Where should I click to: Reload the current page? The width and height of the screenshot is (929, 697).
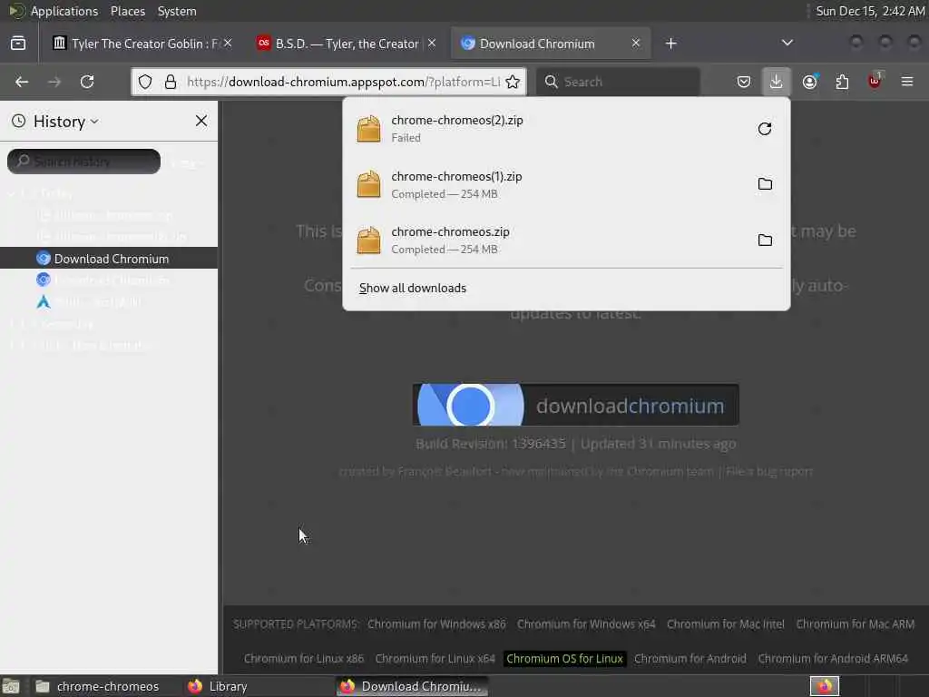pyautogui.click(x=87, y=82)
